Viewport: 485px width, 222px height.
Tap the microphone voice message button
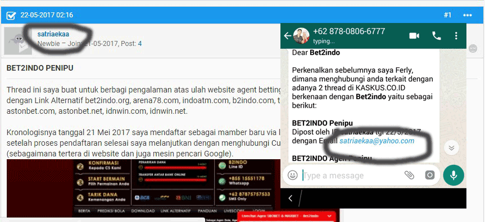(454, 175)
